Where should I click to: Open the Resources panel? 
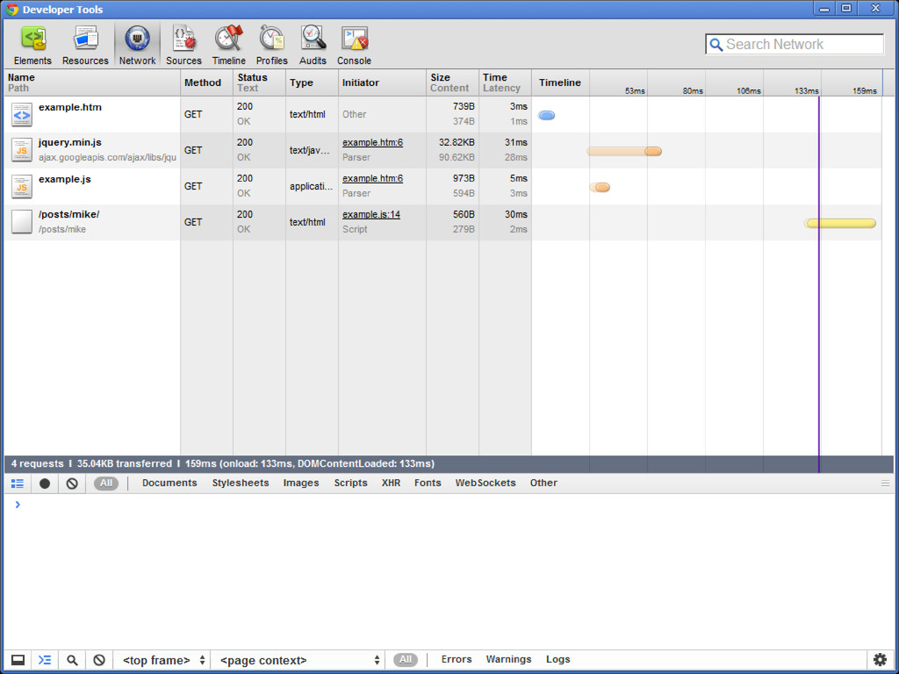[85, 46]
